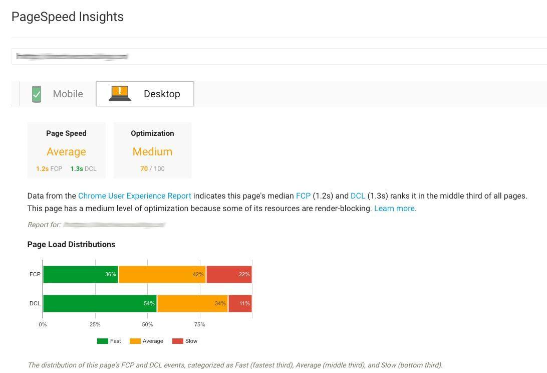Click the 54% green DCL bar segment
Viewport: 547px width, 373px height.
(x=99, y=303)
